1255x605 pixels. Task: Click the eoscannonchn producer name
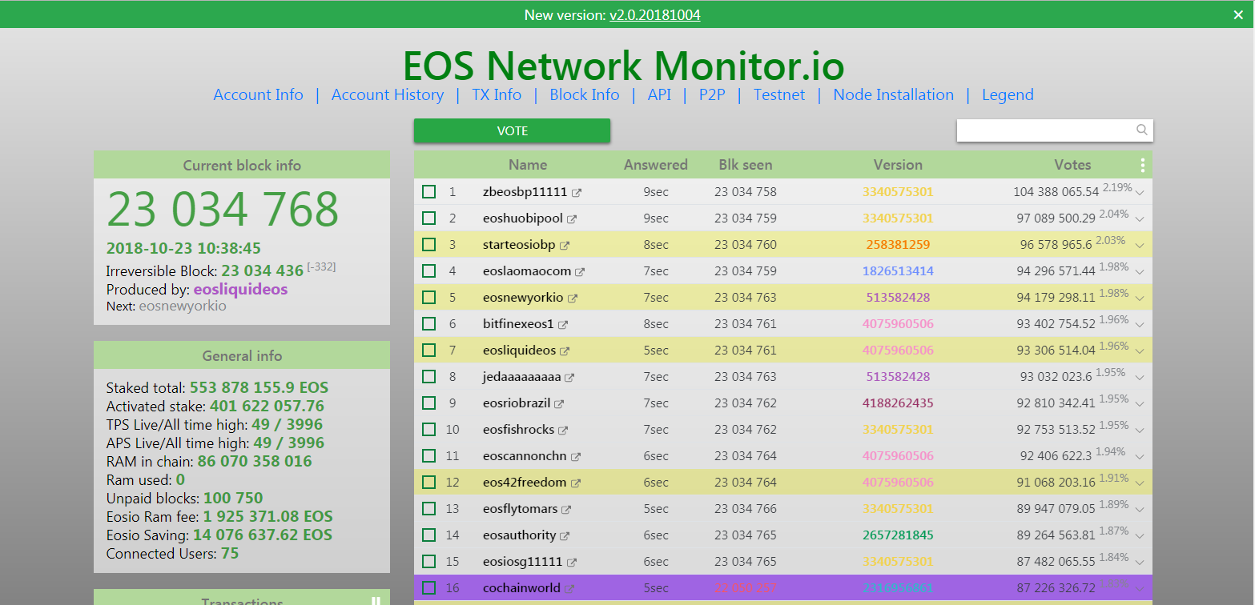[x=525, y=456]
